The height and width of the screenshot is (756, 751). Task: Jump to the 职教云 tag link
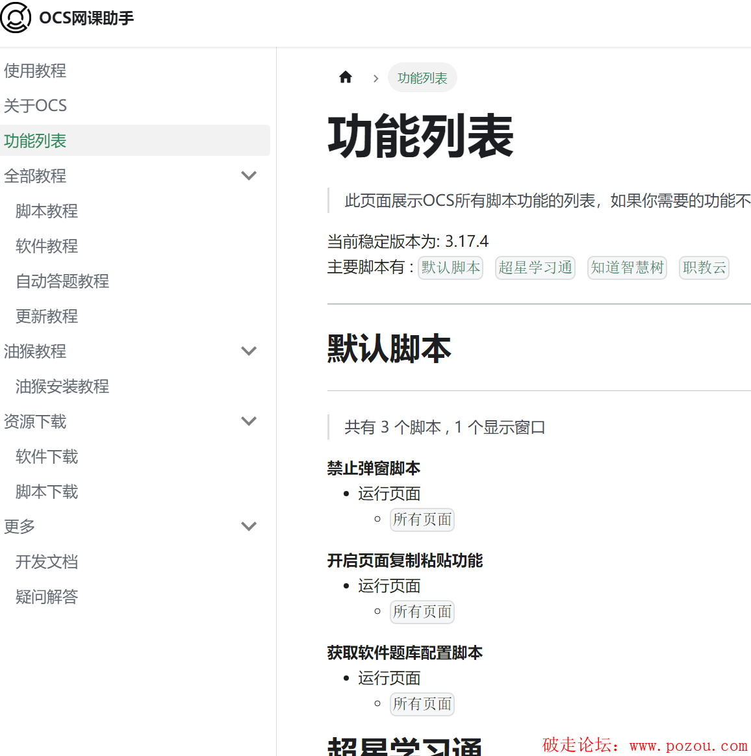(x=704, y=268)
